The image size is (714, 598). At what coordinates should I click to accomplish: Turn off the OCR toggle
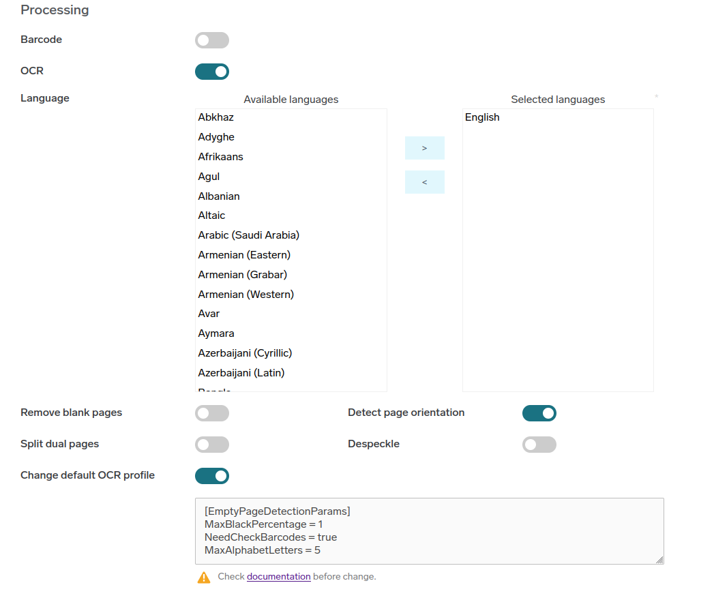pyautogui.click(x=212, y=72)
